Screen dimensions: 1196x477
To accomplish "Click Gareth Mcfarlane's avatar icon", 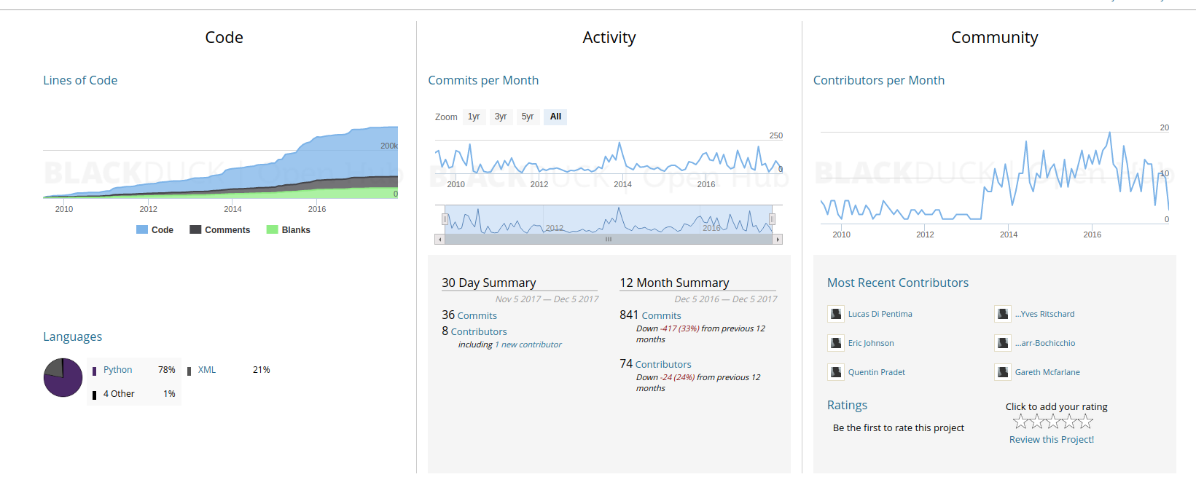I will click(1002, 372).
